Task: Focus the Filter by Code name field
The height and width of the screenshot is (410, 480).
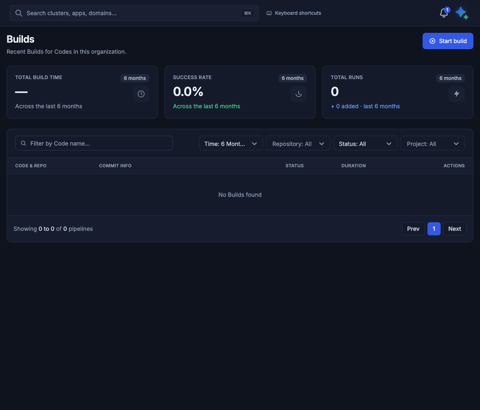Action: point(94,143)
